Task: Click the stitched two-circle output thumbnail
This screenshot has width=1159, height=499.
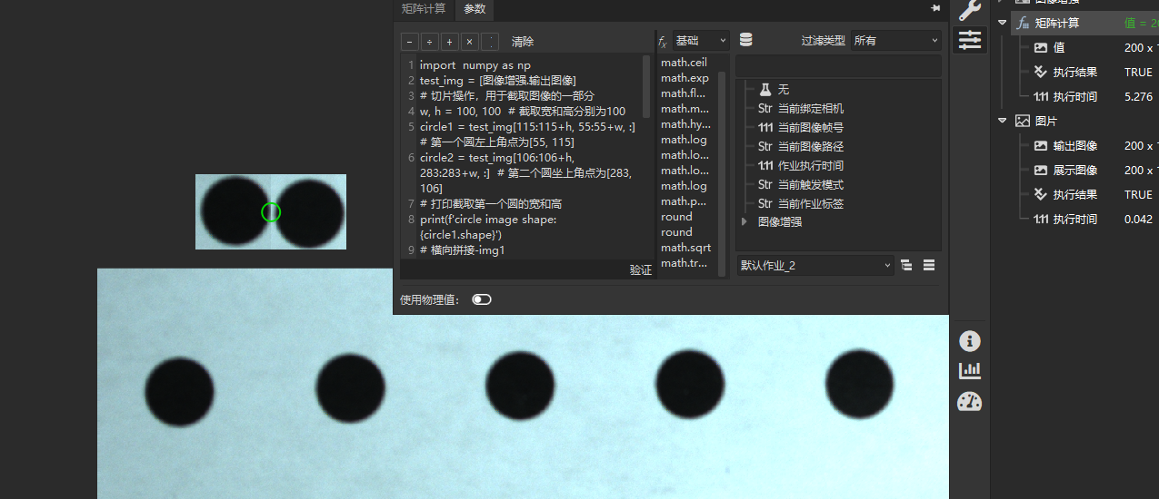Action: pyautogui.click(x=271, y=211)
